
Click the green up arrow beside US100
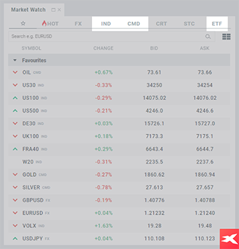pos(15,98)
